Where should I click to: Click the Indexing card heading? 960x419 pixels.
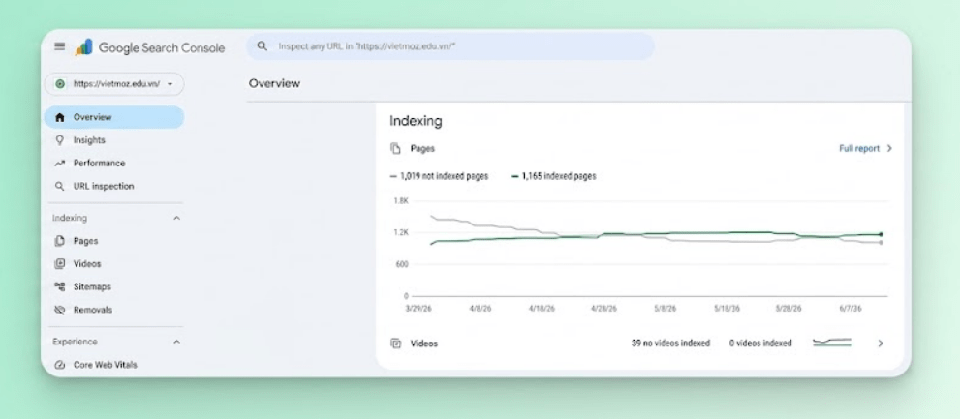(x=416, y=121)
